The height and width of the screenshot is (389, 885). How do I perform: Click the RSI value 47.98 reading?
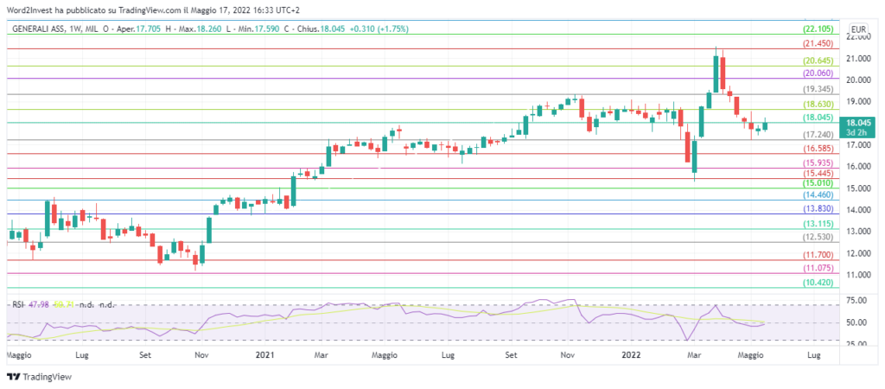click(x=40, y=305)
